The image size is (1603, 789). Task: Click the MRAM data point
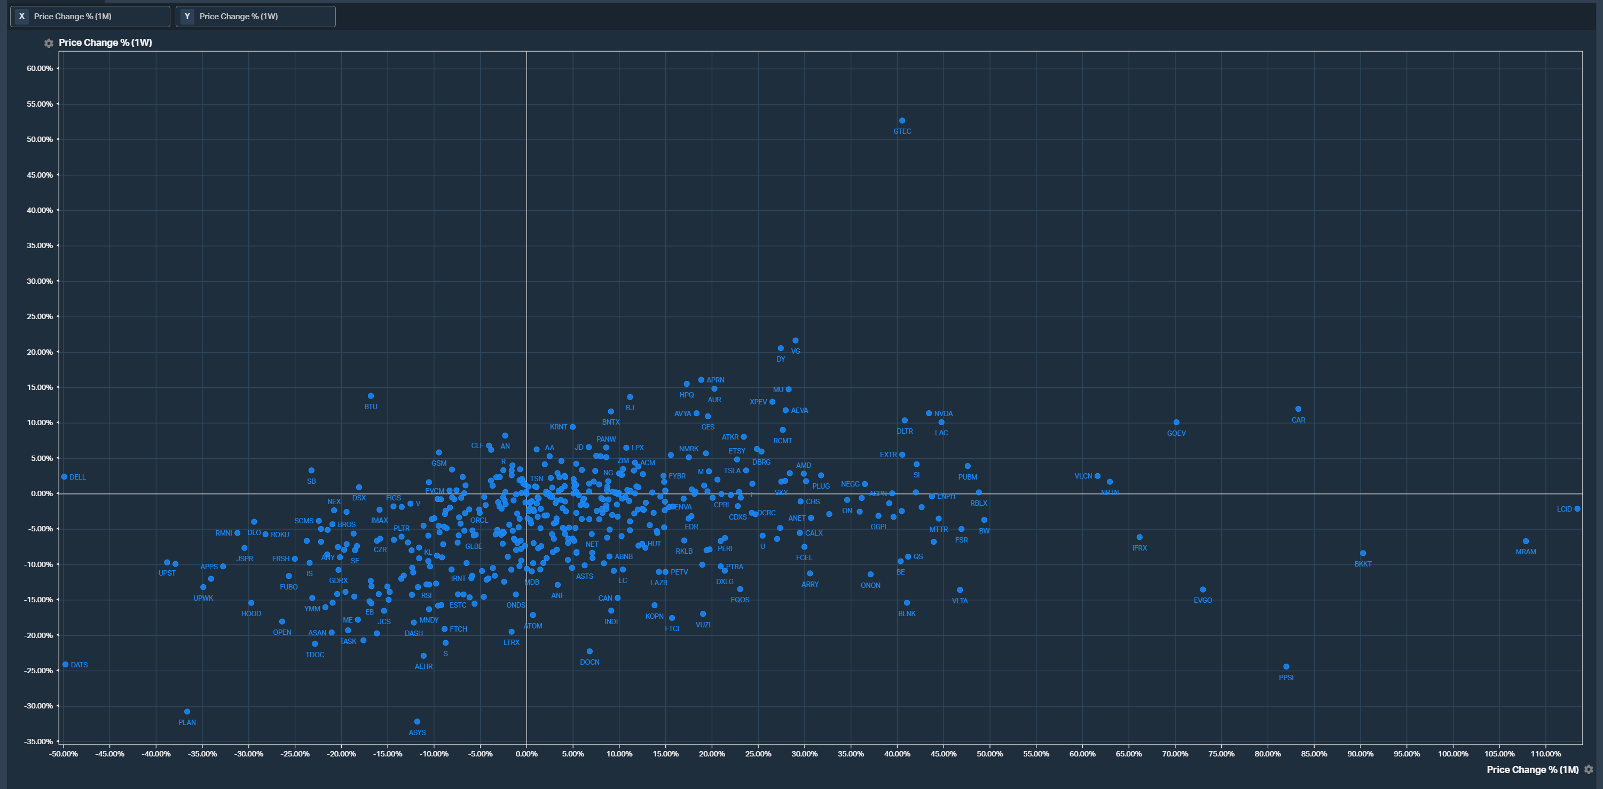coord(1525,541)
